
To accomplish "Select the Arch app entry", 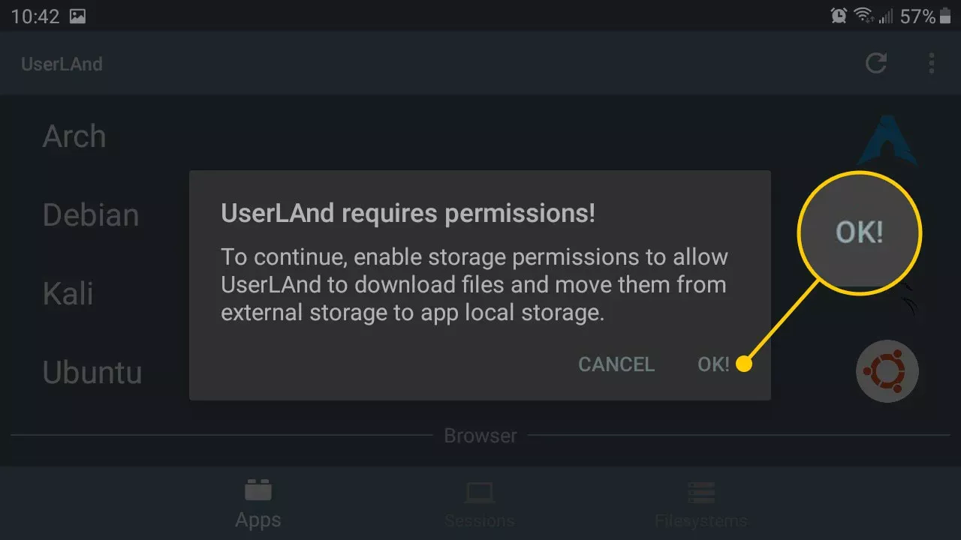I will [x=480, y=136].
